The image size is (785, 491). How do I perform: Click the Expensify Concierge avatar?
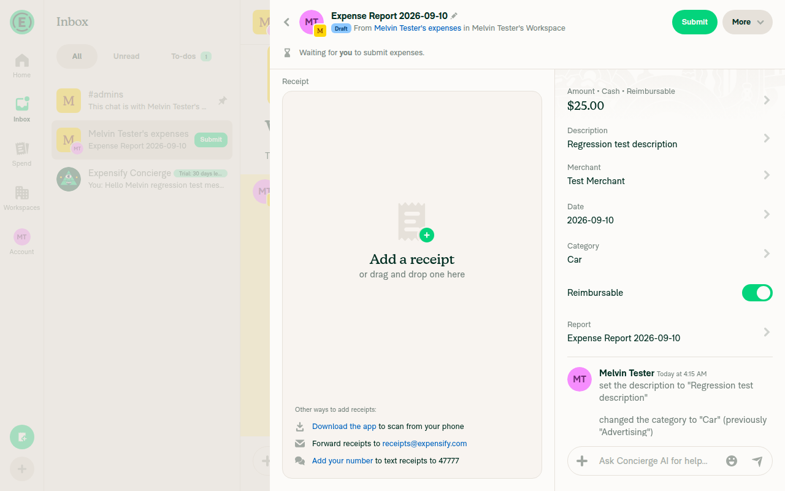pos(69,179)
